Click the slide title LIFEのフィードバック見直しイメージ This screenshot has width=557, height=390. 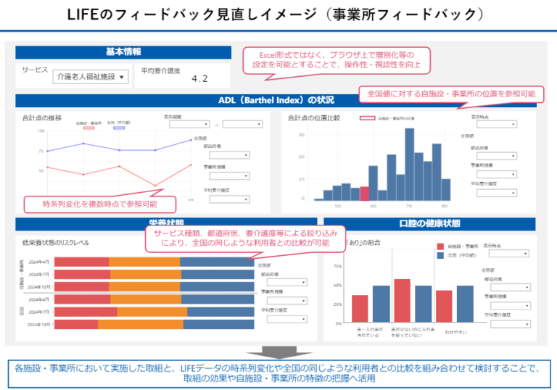[276, 14]
